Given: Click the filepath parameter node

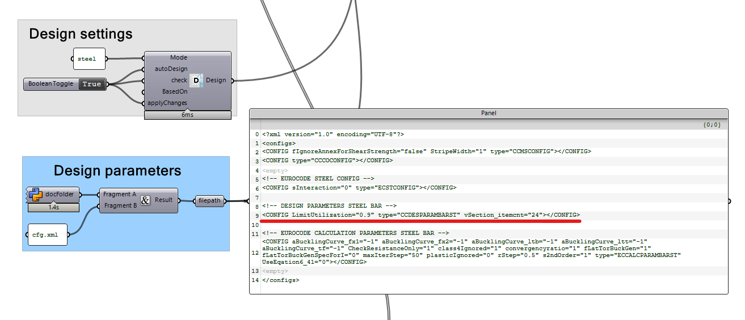Looking at the screenshot, I should click(209, 200).
